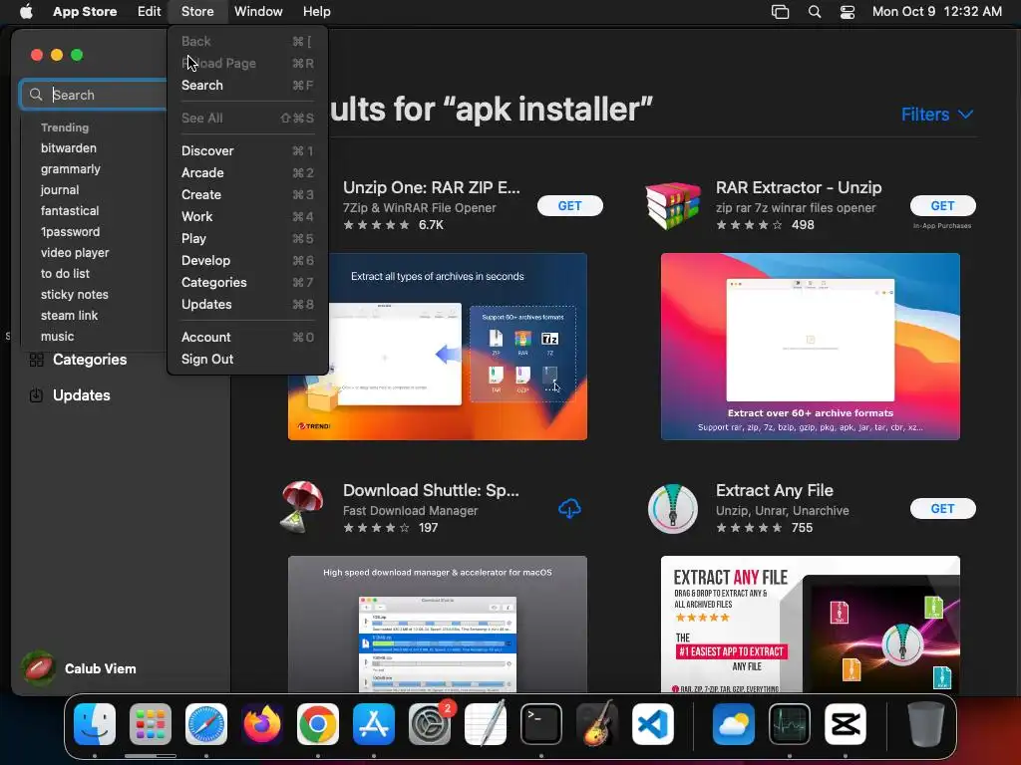Open the Weather app in dock
Screen dimensions: 1021x765
click(734, 724)
